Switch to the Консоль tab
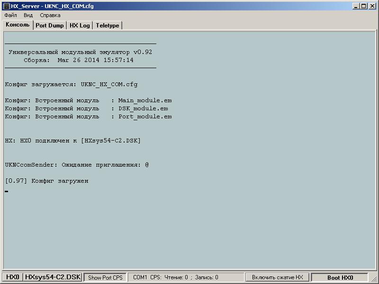Screen dimensions: 379x284 pos(18,25)
